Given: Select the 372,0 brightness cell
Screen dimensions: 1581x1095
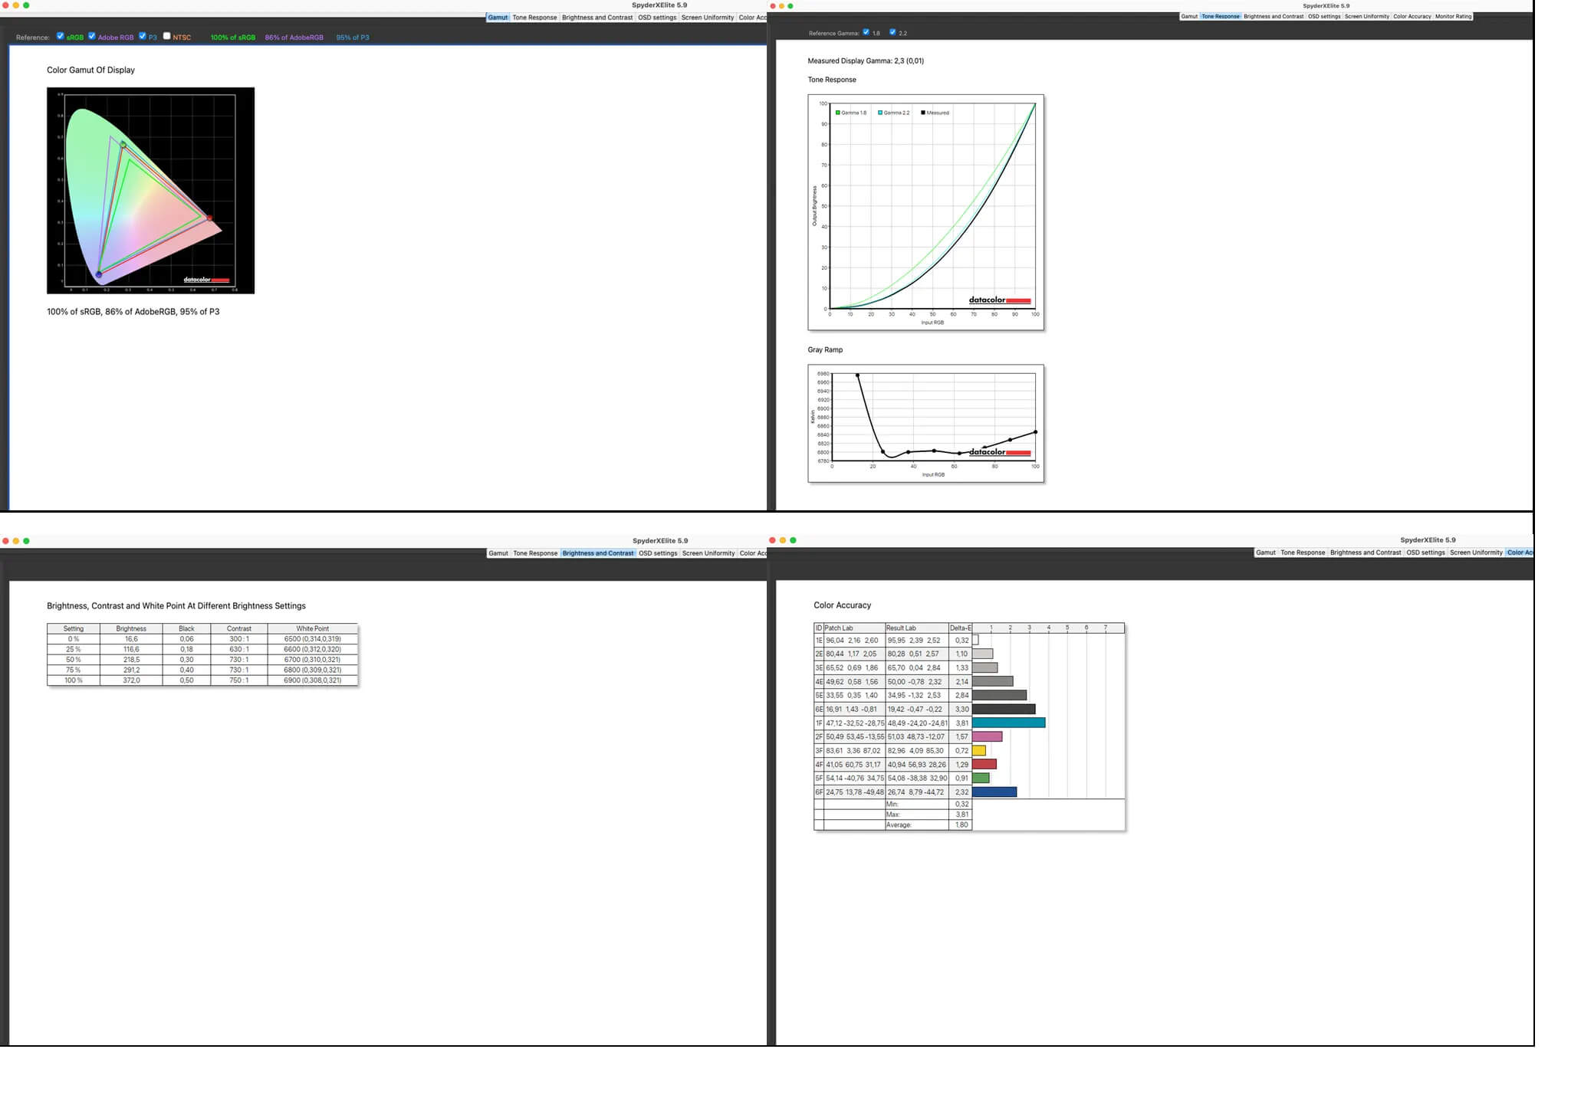Looking at the screenshot, I should click(x=132, y=680).
